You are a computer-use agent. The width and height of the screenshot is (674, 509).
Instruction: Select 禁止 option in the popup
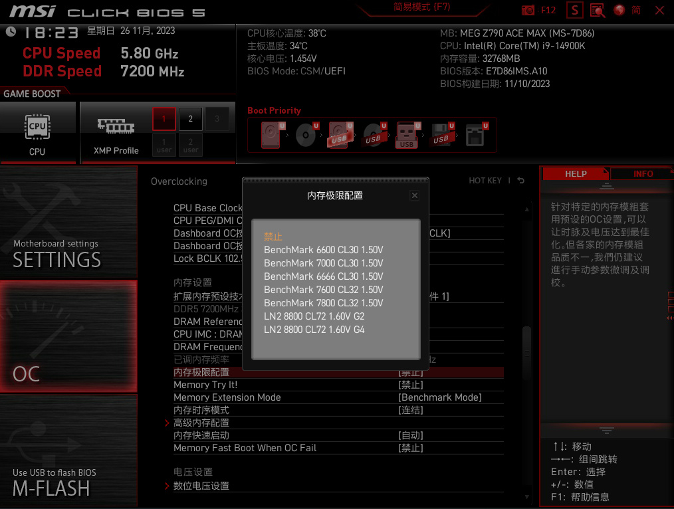point(273,237)
